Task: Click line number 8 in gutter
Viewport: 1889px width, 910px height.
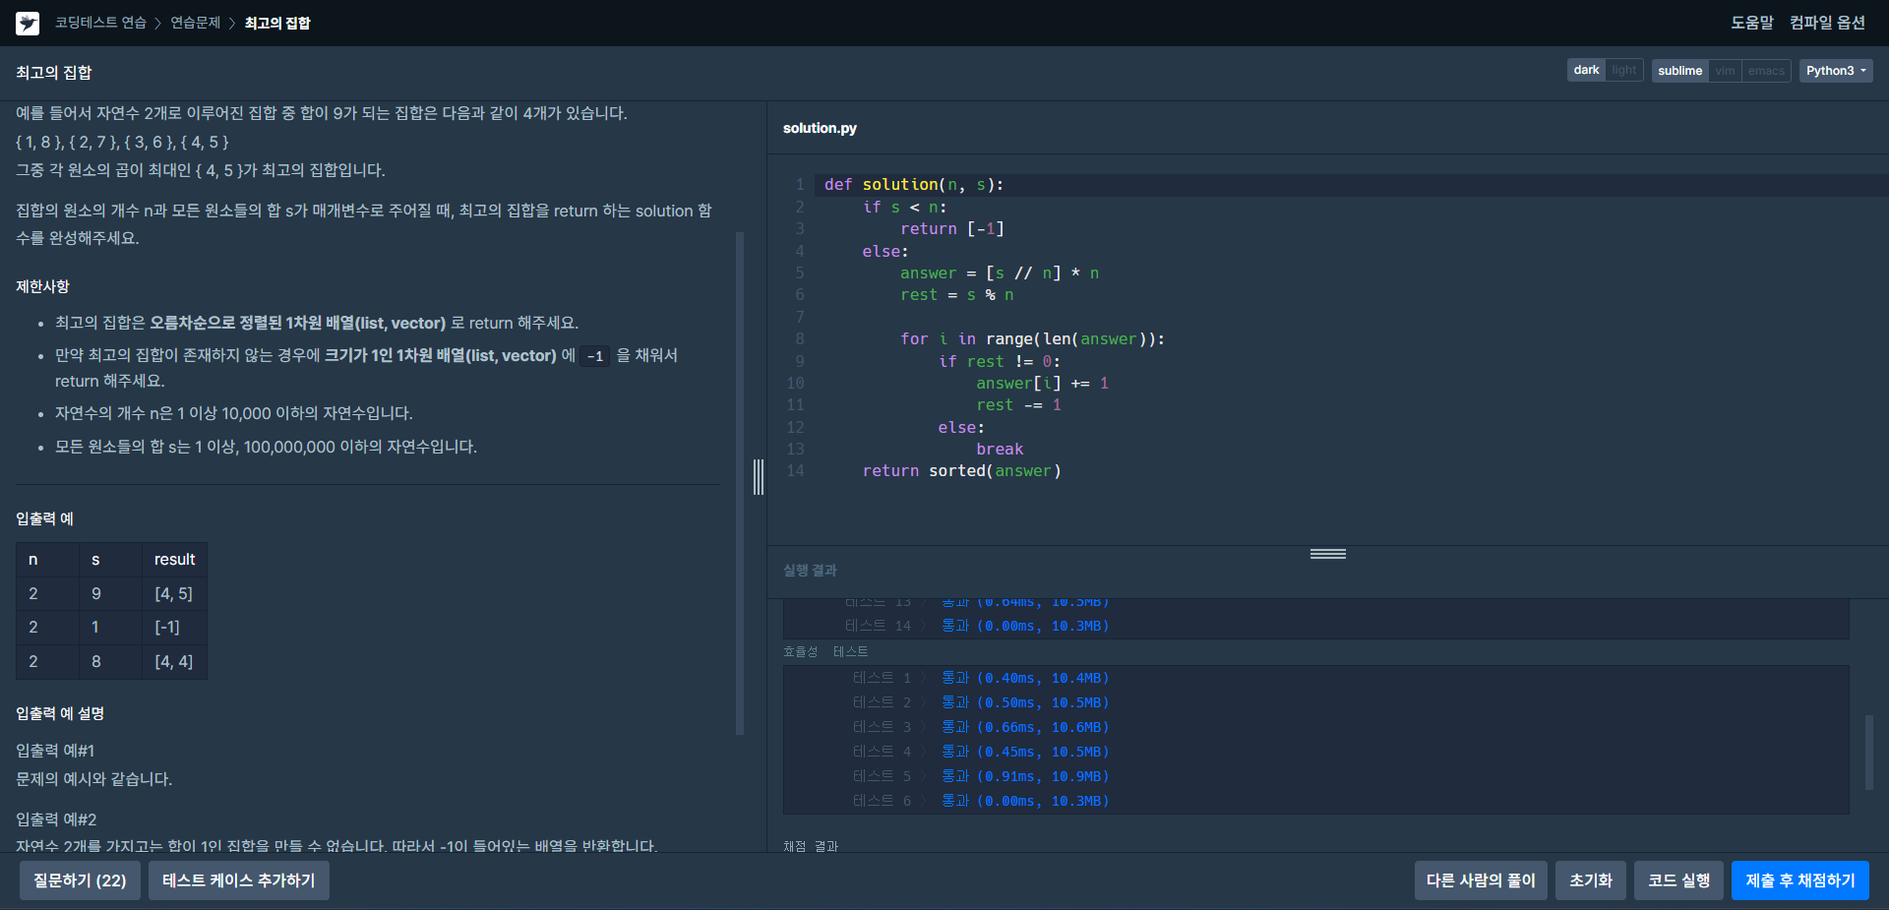Action: click(800, 339)
